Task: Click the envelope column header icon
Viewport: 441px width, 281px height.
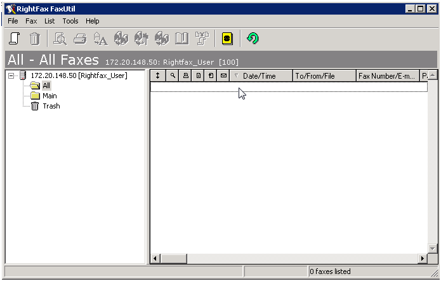Action: [223, 75]
